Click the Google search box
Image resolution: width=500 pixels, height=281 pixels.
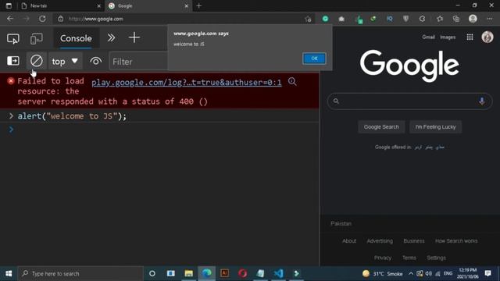pos(409,101)
